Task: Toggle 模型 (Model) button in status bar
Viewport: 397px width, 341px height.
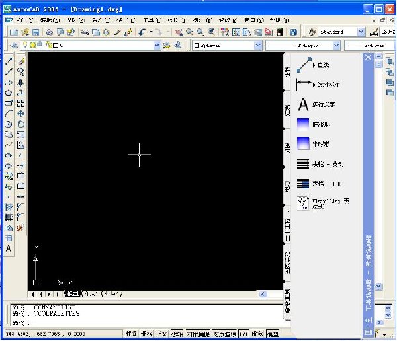Action: (273, 334)
